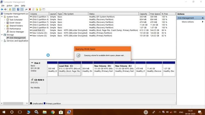The width and height of the screenshot is (205, 115).
Task: Open the More Actions submenu arrow
Action: [x=202, y=22]
